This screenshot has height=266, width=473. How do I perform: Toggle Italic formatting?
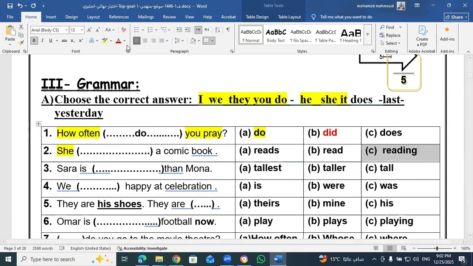42,41
